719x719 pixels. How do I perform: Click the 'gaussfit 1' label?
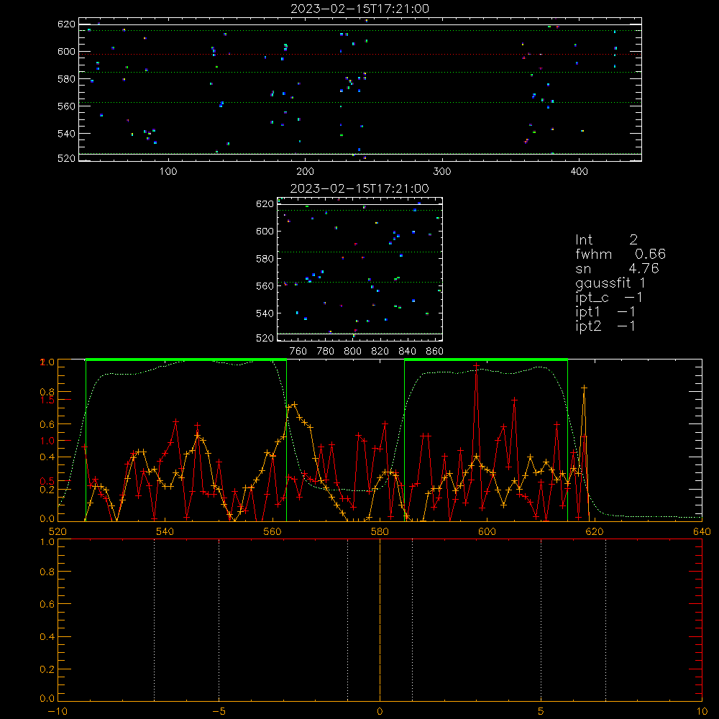(610, 283)
